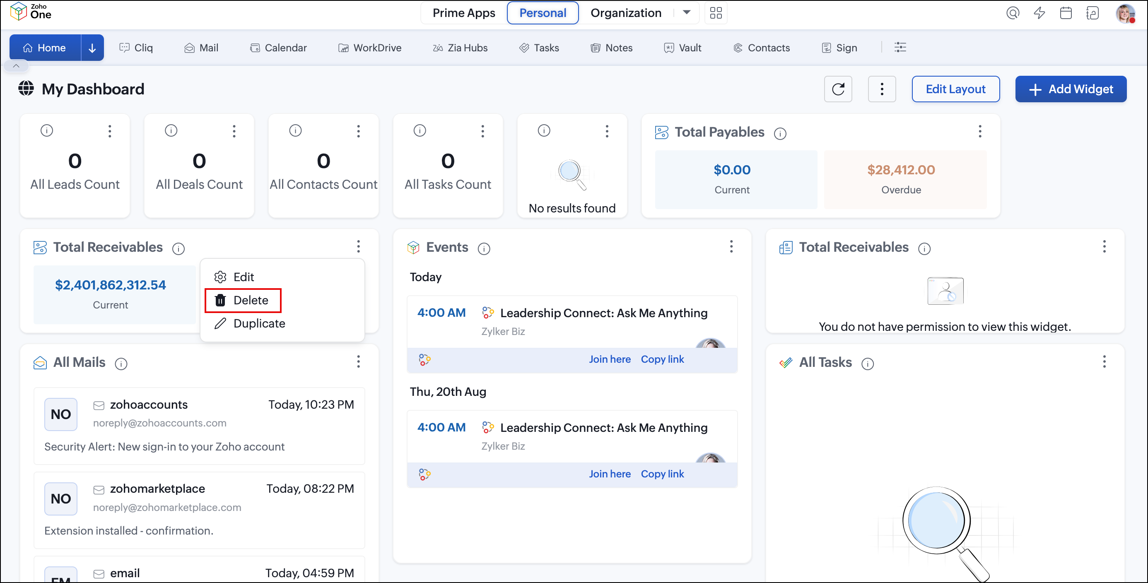1148x583 pixels.
Task: Show info for Events widget
Action: pos(484,249)
